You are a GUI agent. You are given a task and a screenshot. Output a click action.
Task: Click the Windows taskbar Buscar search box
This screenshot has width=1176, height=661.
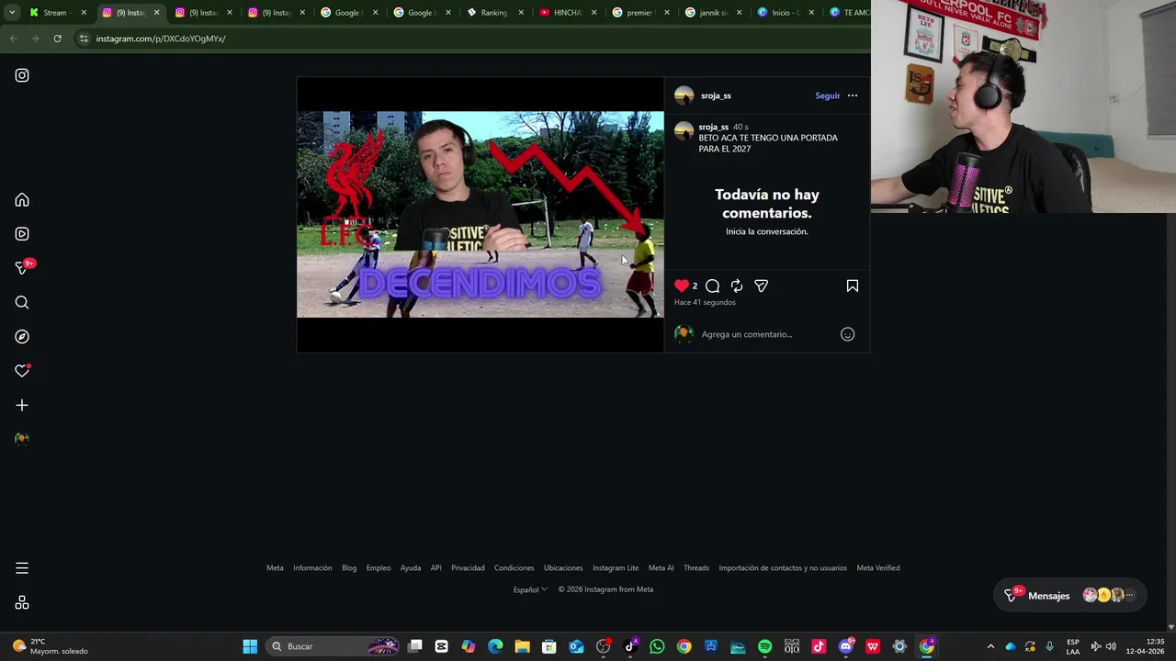[333, 646]
